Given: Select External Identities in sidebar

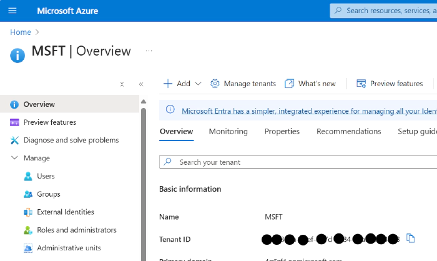Looking at the screenshot, I should tap(65, 212).
